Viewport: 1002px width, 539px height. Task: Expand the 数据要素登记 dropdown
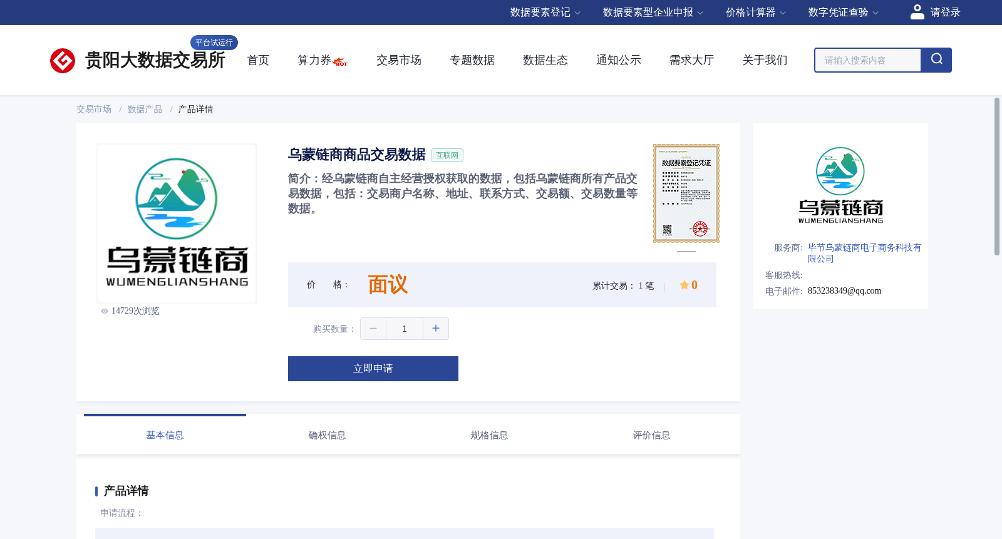[x=545, y=13]
